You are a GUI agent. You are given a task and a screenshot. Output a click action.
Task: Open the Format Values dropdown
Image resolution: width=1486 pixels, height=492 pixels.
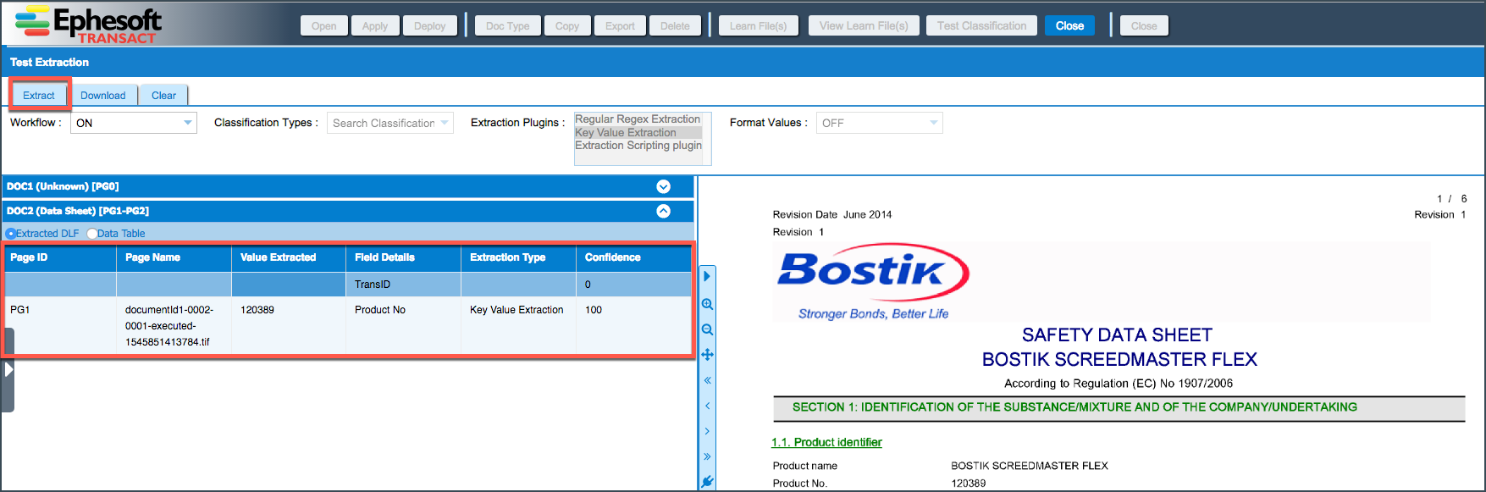(x=879, y=123)
